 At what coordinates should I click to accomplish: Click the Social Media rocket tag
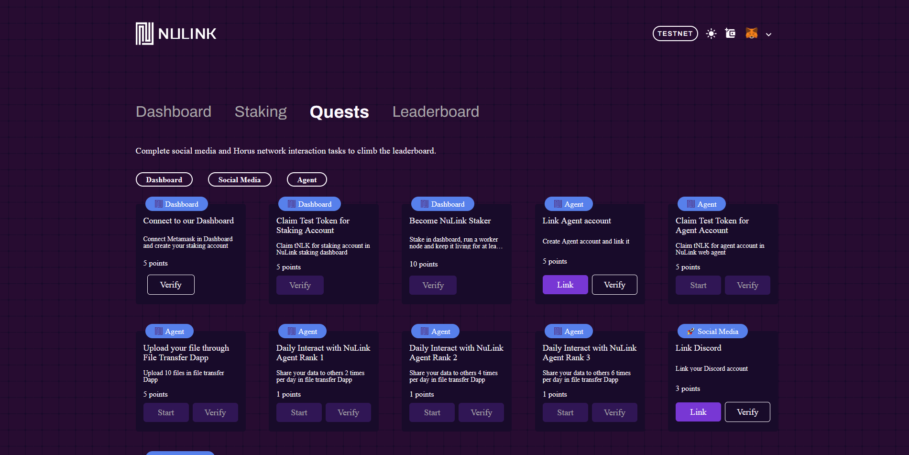(x=712, y=331)
